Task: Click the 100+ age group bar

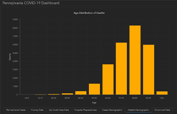Action: point(162,93)
